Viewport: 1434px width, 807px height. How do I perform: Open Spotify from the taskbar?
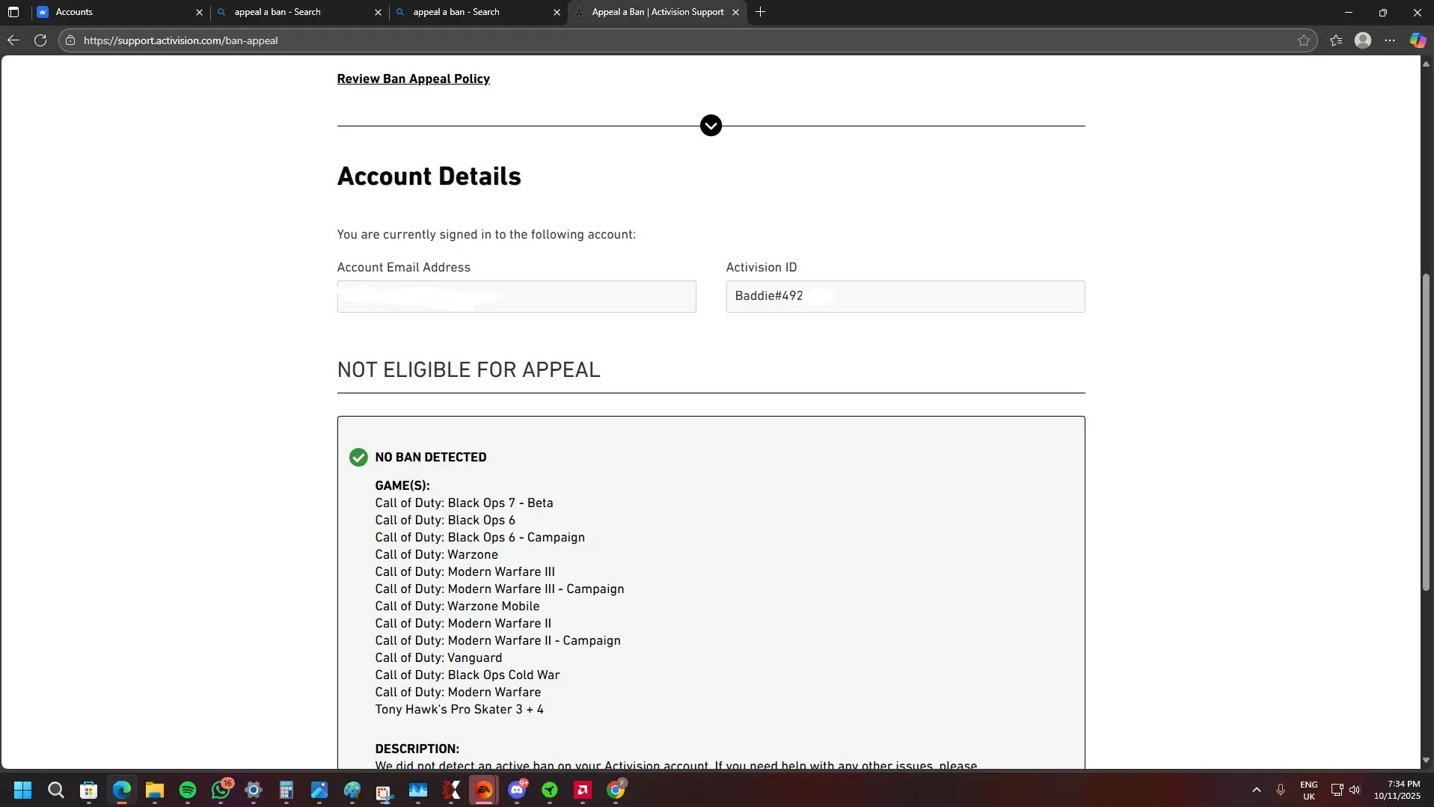click(188, 790)
